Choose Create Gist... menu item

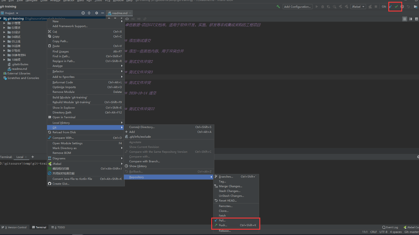click(86, 184)
